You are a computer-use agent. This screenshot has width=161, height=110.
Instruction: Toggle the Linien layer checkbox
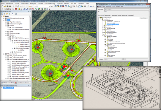tap(8, 31)
